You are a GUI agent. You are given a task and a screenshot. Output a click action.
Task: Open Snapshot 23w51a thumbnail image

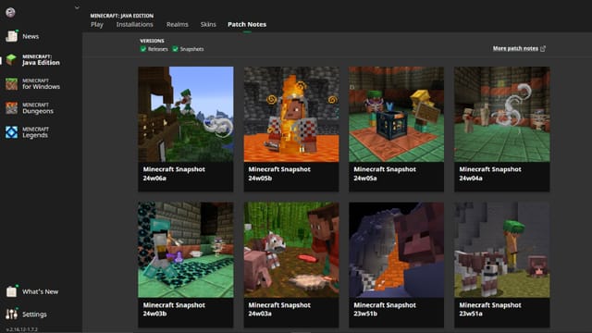501,250
